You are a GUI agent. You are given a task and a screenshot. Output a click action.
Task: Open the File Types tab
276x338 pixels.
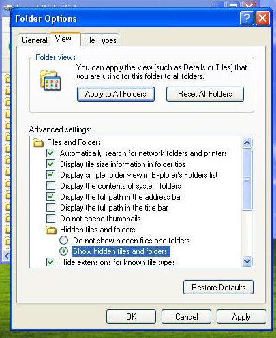[100, 40]
